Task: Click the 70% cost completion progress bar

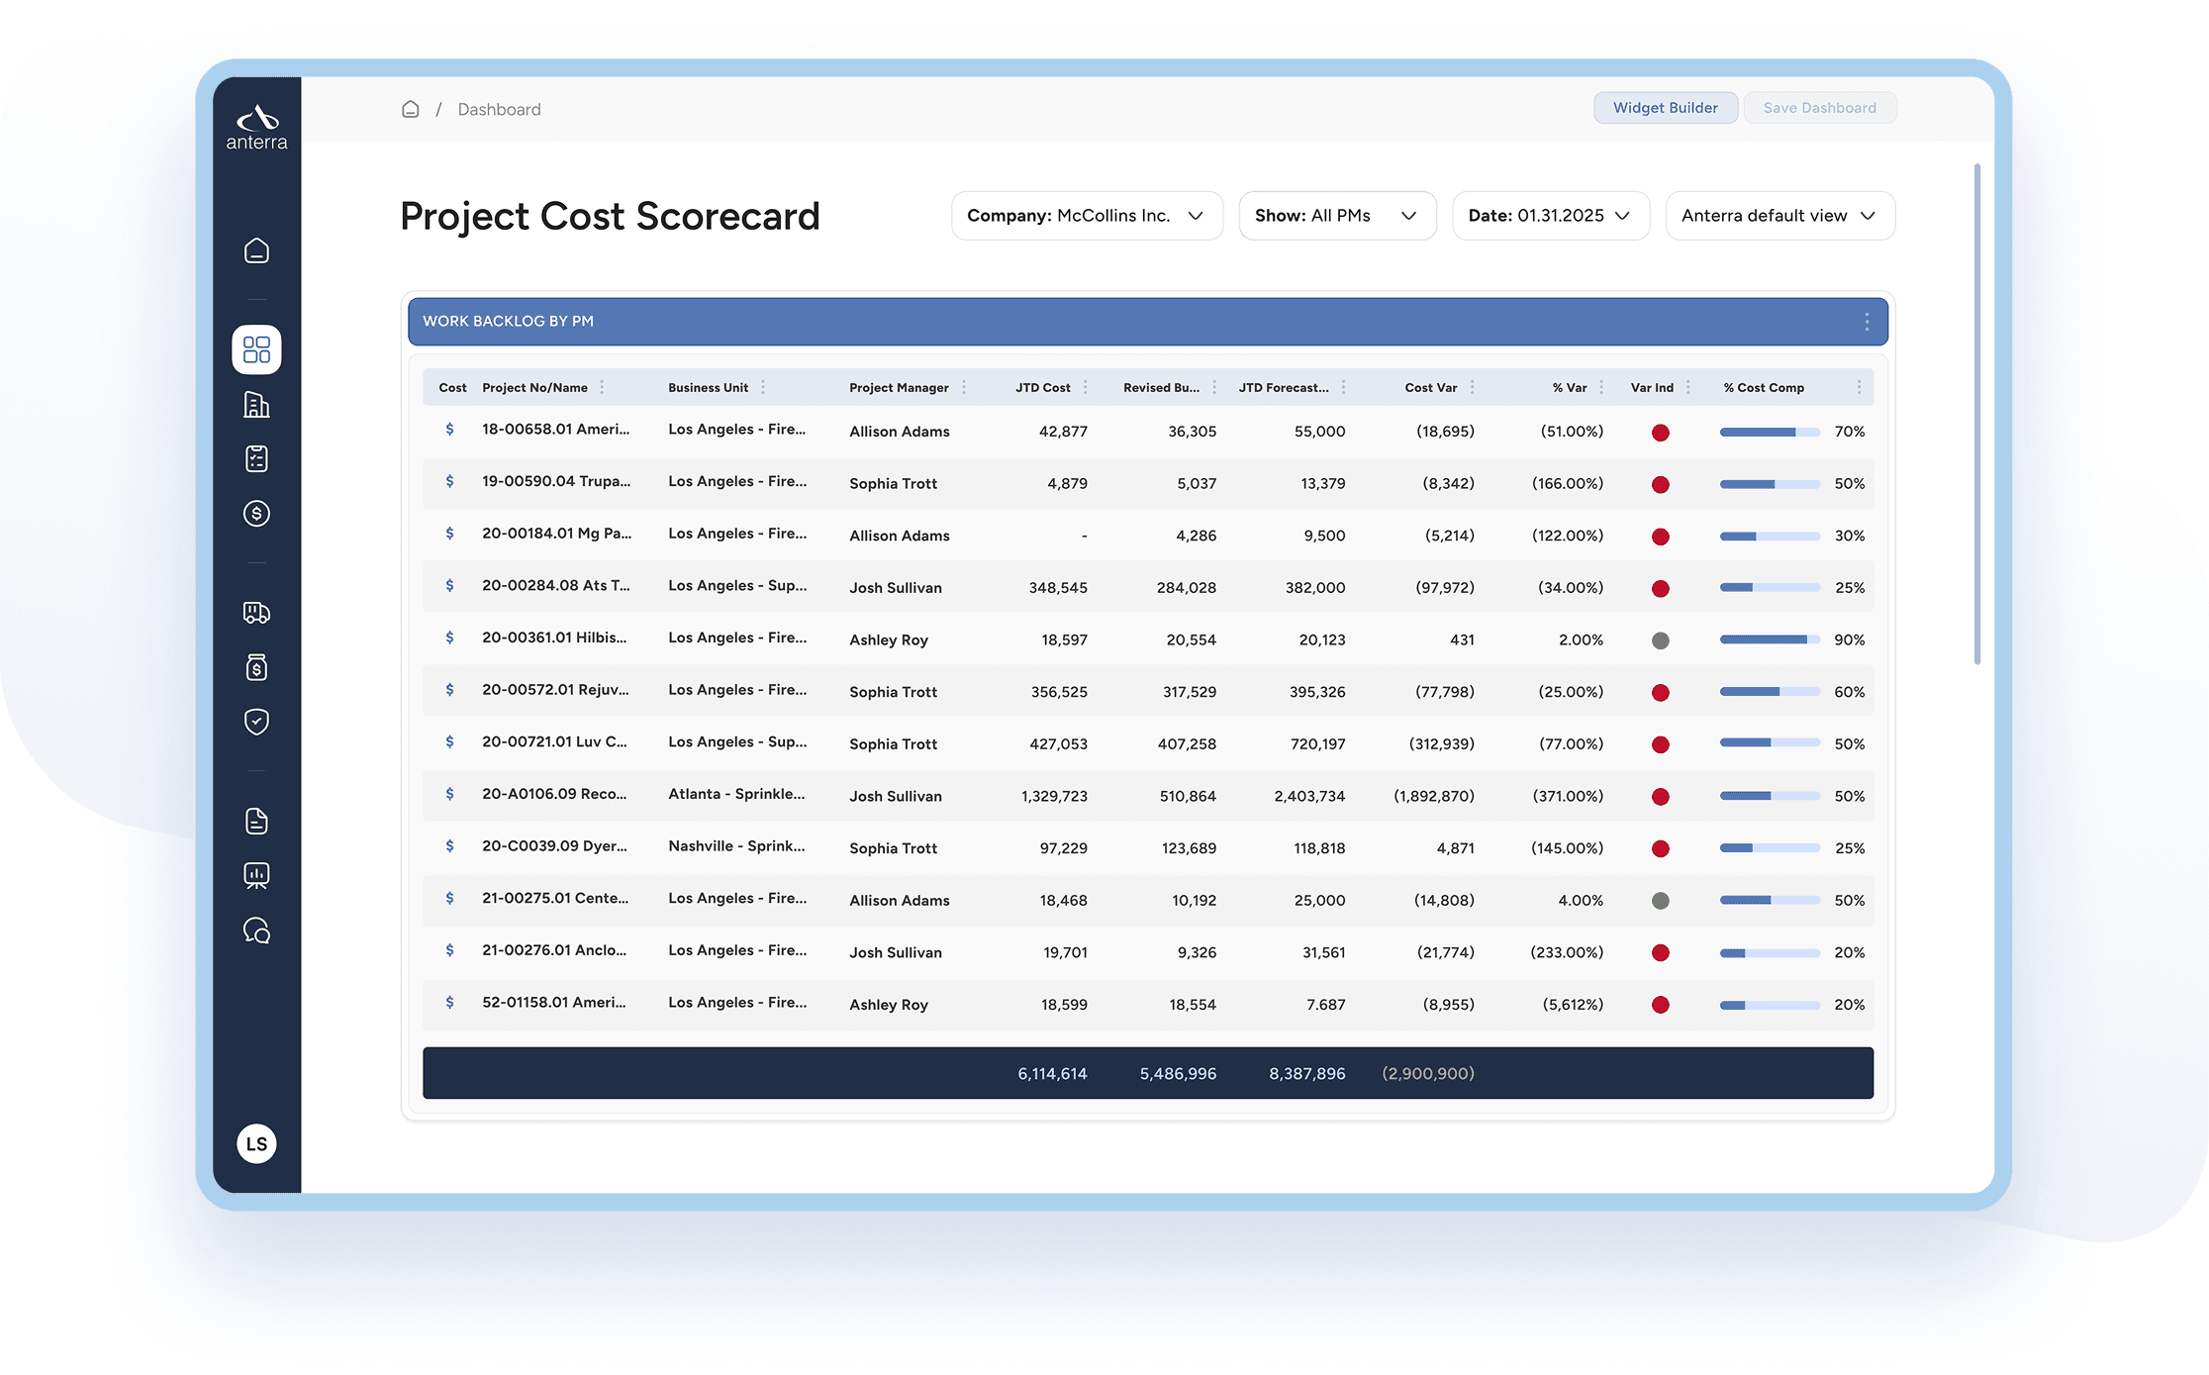Action: coord(1769,432)
